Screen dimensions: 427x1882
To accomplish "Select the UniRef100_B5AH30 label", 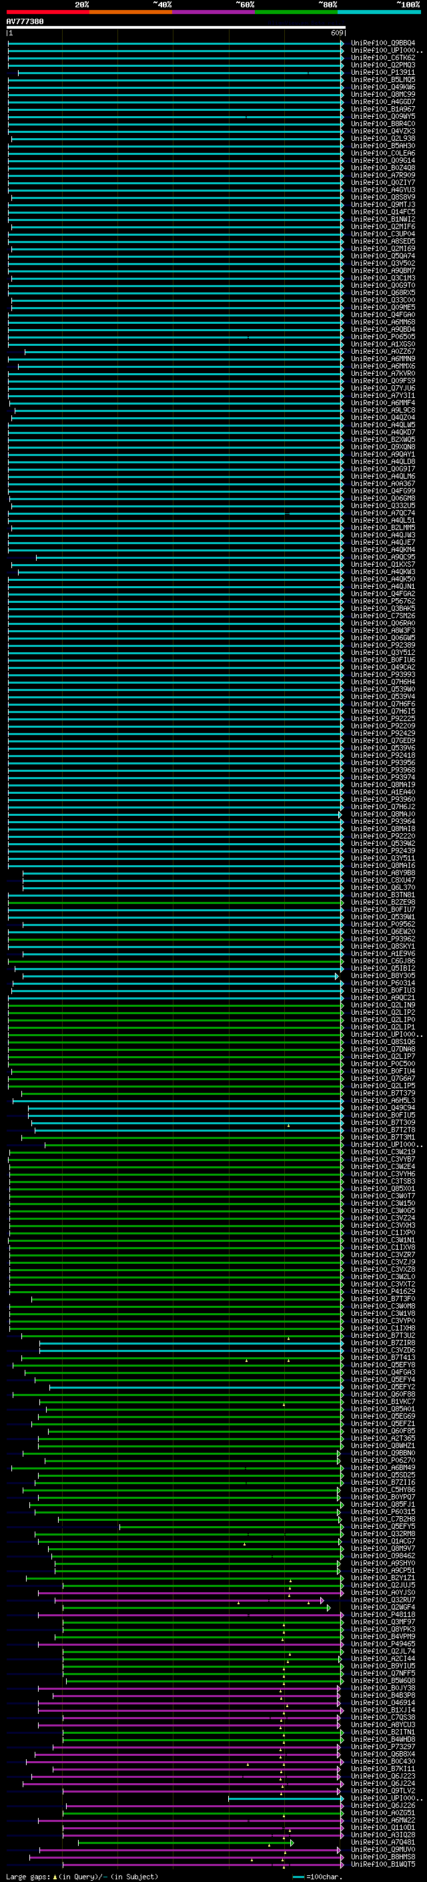I will click(383, 146).
